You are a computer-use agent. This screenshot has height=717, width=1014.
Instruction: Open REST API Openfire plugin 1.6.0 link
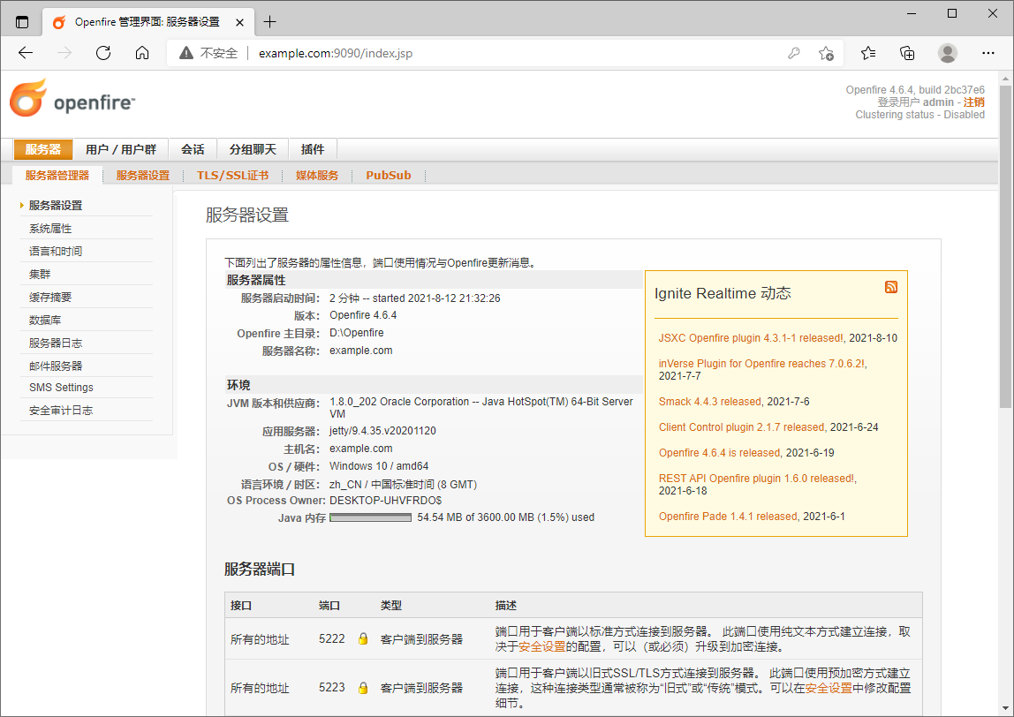point(757,479)
